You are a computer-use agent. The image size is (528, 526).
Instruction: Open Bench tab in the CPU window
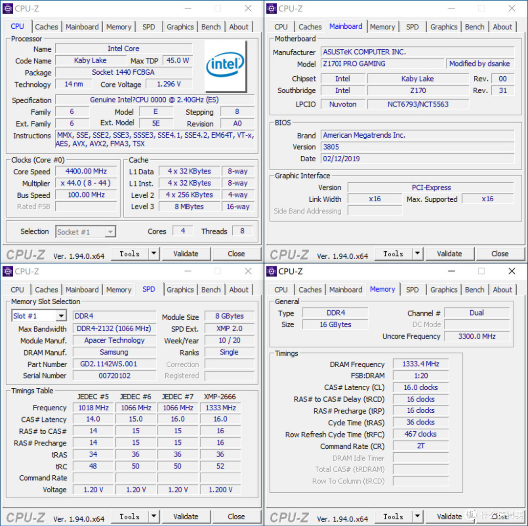coord(211,27)
